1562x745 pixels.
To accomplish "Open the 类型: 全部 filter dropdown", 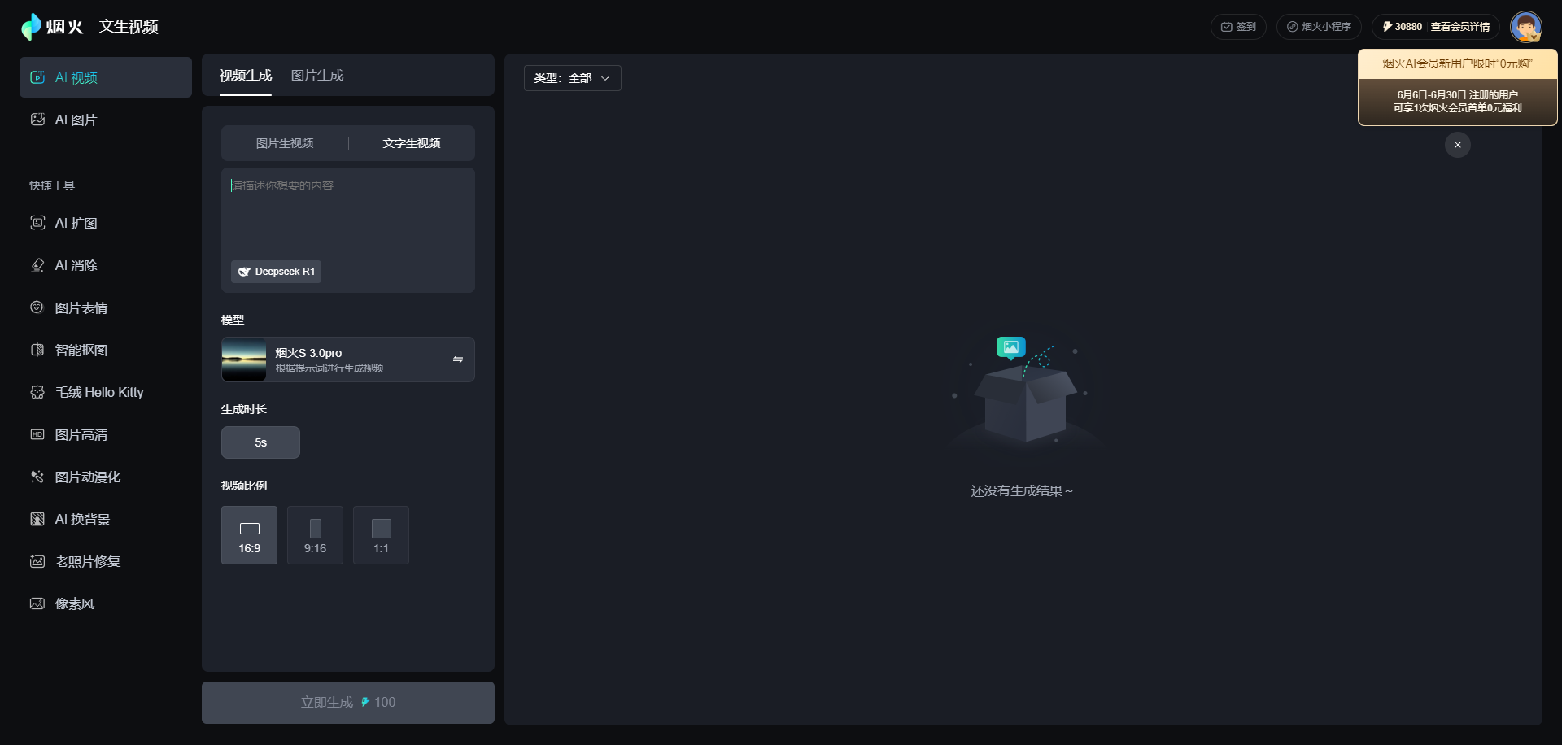I will tap(573, 78).
